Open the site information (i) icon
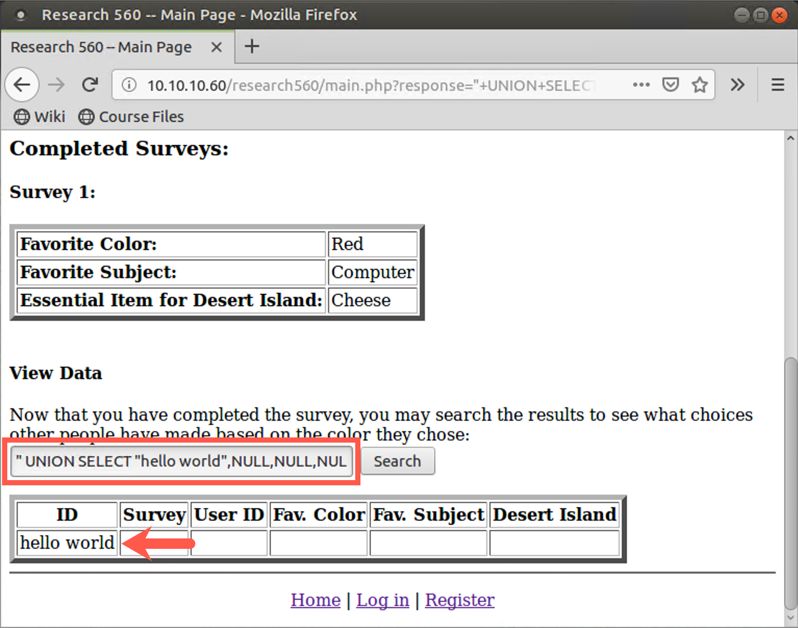Screen dimensions: 798x628 (x=129, y=85)
